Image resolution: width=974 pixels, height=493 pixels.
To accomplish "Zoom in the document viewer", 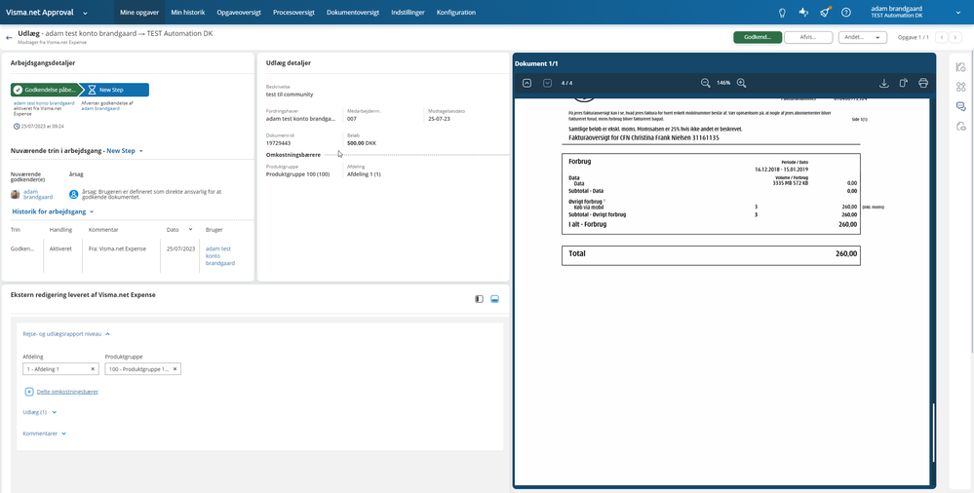I will point(741,83).
